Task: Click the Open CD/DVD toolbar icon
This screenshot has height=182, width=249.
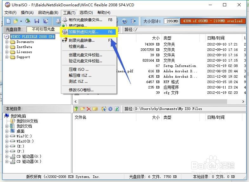Action: pyautogui.click(x=28, y=21)
